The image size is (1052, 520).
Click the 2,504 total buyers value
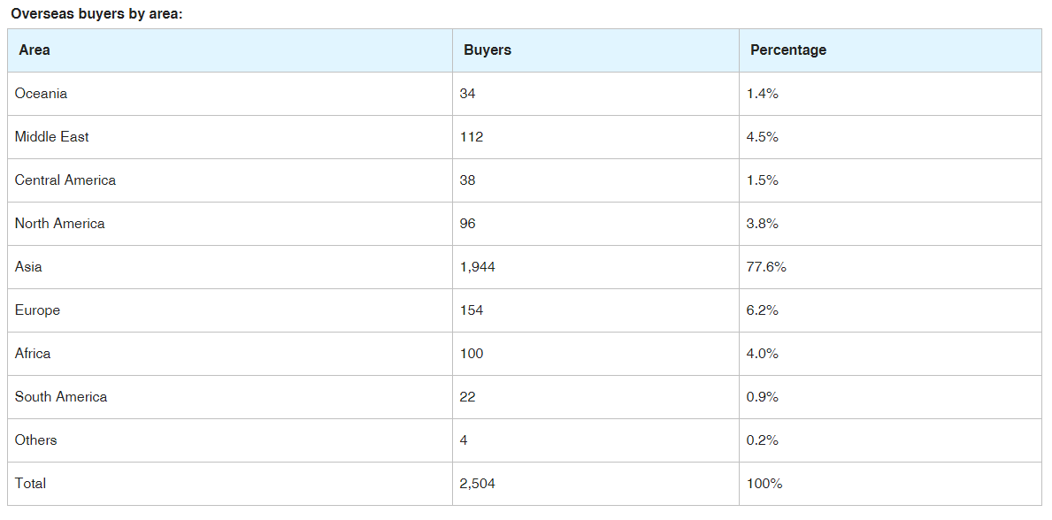(x=478, y=484)
